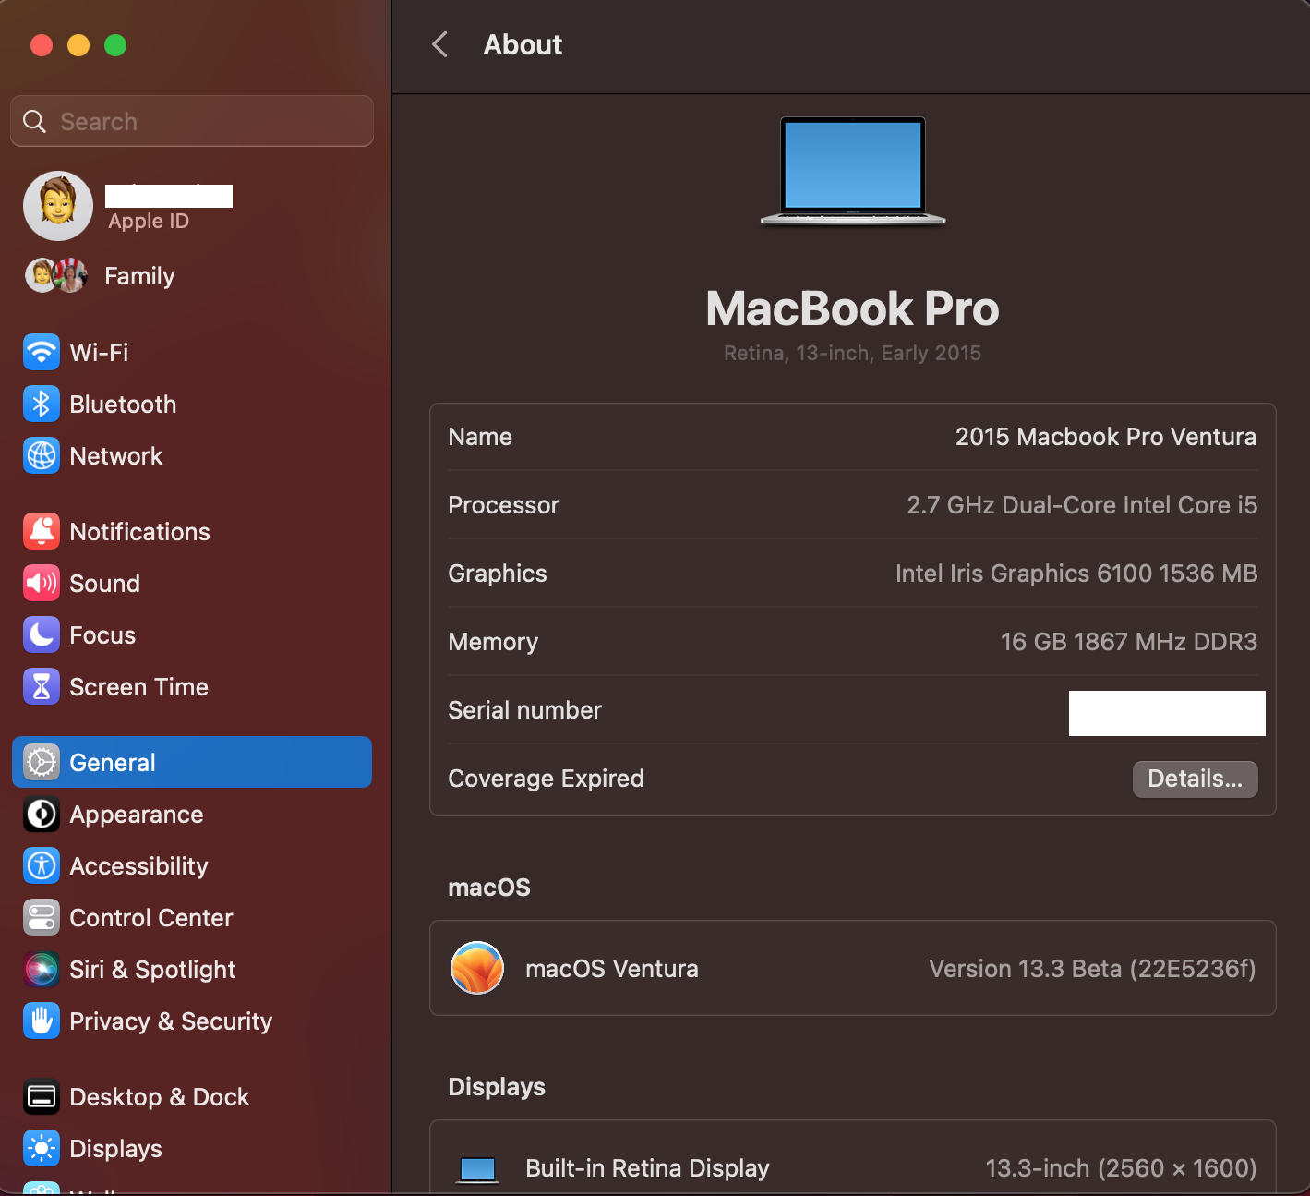
Task: Open Bluetooth settings label
Action: (123, 404)
